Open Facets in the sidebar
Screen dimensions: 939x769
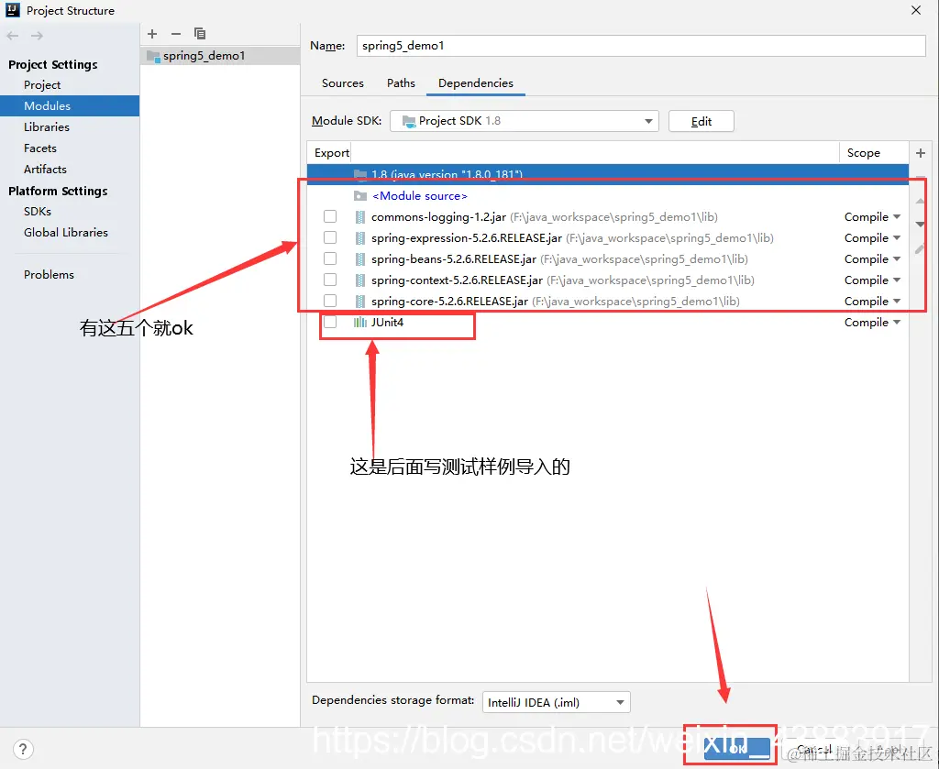[x=40, y=148]
